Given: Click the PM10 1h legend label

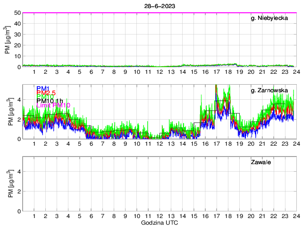Looking at the screenshot, I should click(50, 100).
